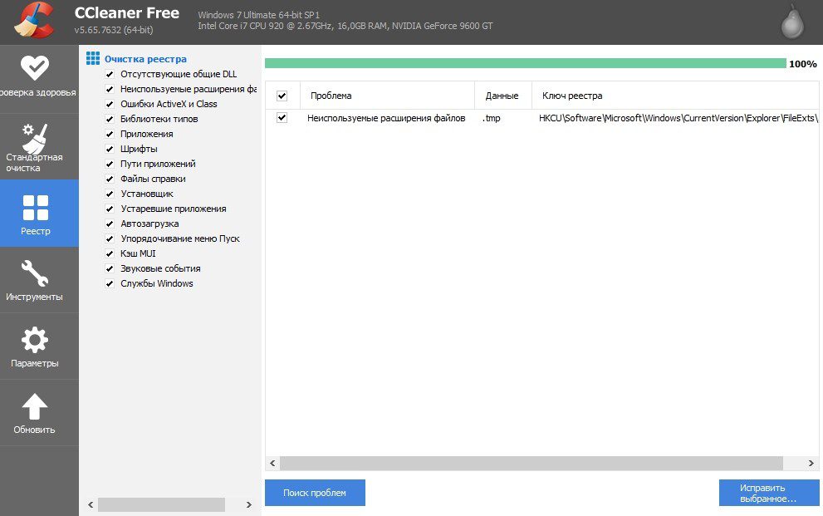Toggle select-all checkbox in table header
Viewport: 823px width, 516px height.
pyautogui.click(x=282, y=96)
